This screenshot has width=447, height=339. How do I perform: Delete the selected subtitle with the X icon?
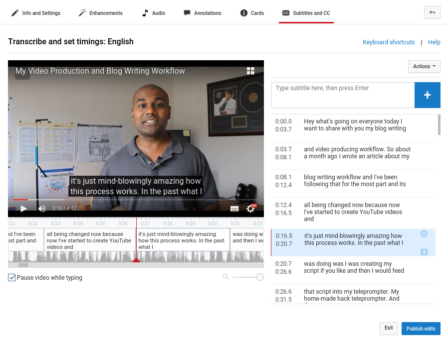coord(424,233)
